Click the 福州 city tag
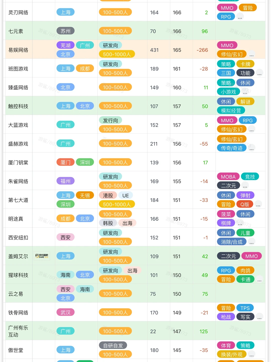The width and height of the screenshot is (271, 362). [x=65, y=181]
